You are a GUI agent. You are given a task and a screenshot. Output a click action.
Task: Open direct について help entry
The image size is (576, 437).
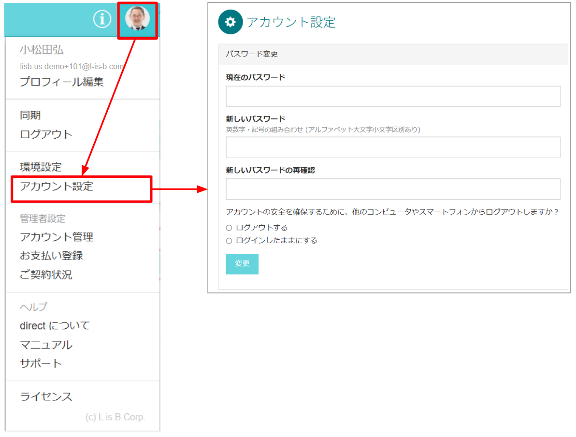click(x=55, y=326)
